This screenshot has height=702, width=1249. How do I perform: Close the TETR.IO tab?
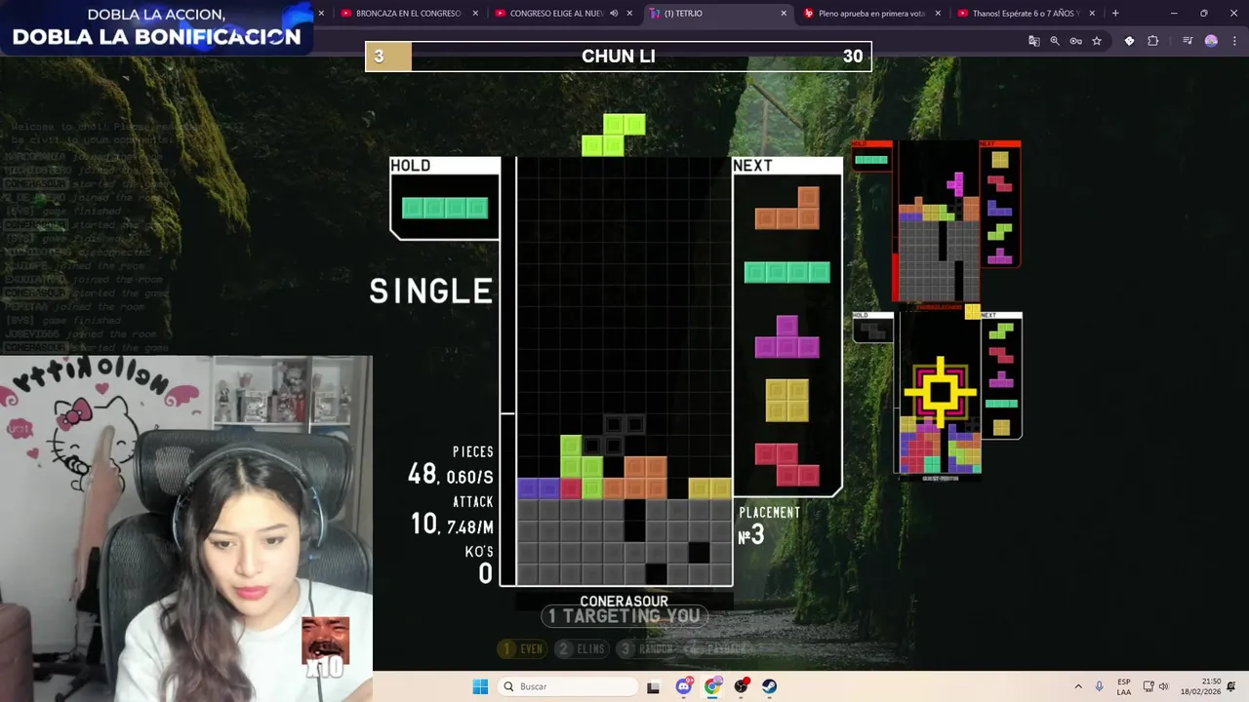coord(784,14)
